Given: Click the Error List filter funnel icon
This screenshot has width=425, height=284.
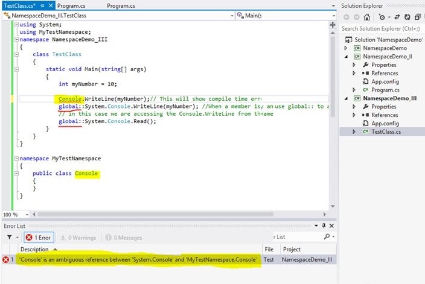Looking at the screenshot, I should point(8,238).
